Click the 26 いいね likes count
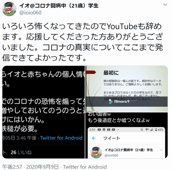 [21, 152]
